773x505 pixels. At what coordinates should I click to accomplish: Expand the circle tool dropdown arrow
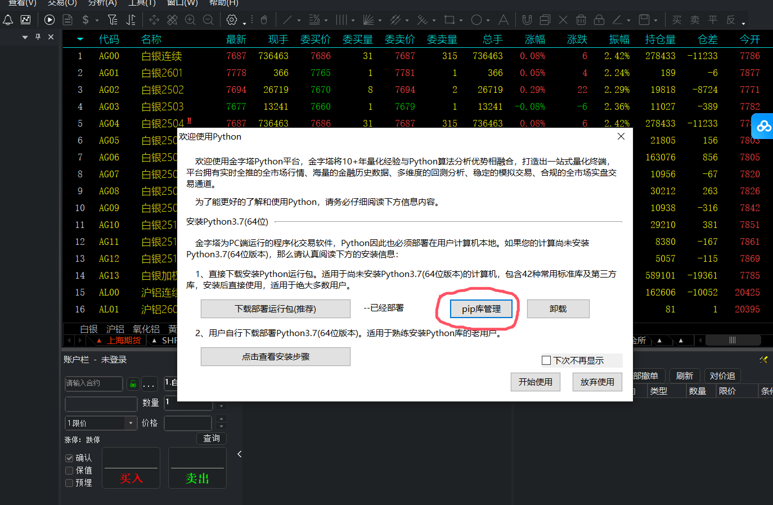488,21
